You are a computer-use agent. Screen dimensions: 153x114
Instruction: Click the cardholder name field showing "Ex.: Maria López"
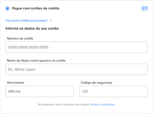(x=76, y=69)
